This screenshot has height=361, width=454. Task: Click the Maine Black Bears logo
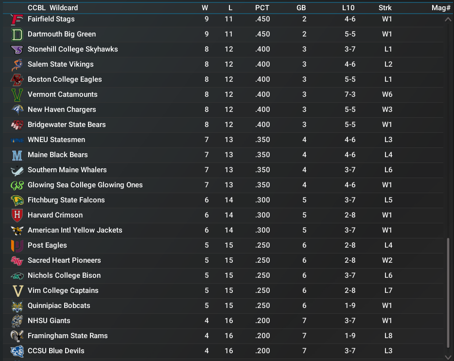(17, 155)
